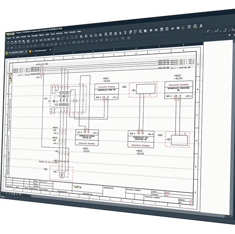Click the CAD logo in title bar

click(x=10, y=34)
